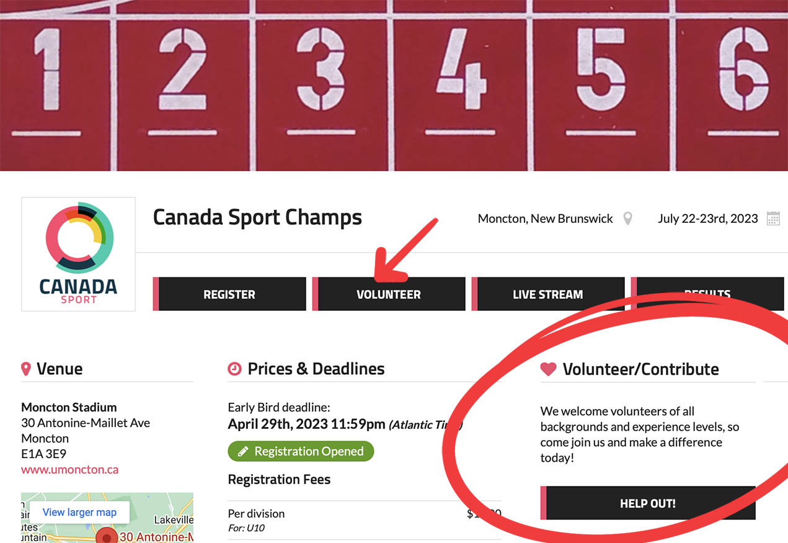Screen dimensions: 788x543
Task: Click View larger map link
Action: pos(79,512)
